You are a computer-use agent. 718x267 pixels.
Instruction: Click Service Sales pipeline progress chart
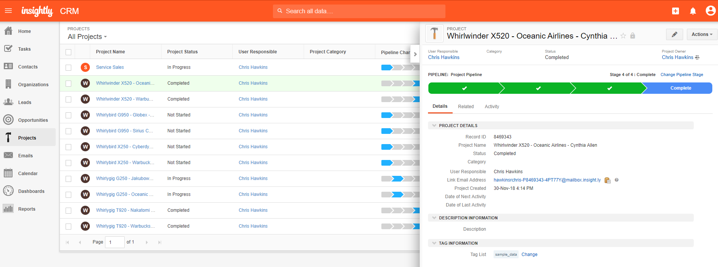[x=400, y=68]
